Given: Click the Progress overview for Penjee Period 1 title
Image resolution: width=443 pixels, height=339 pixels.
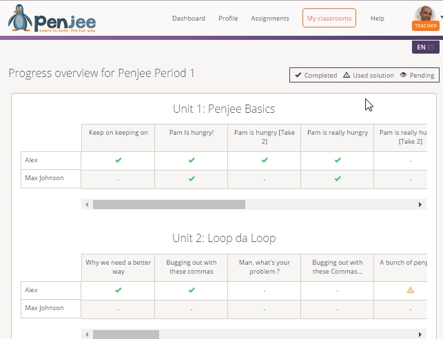Looking at the screenshot, I should pyautogui.click(x=101, y=74).
